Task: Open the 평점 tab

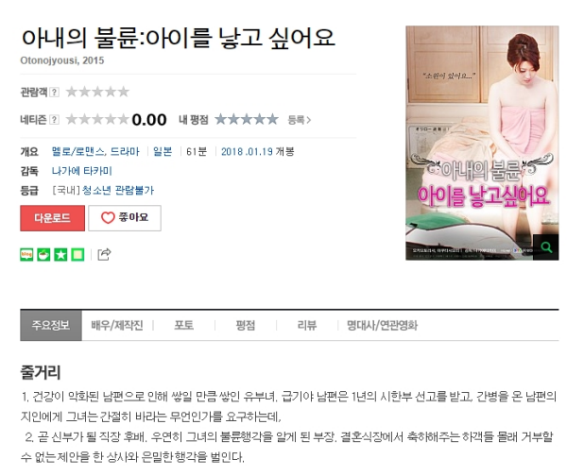Action: tap(245, 325)
